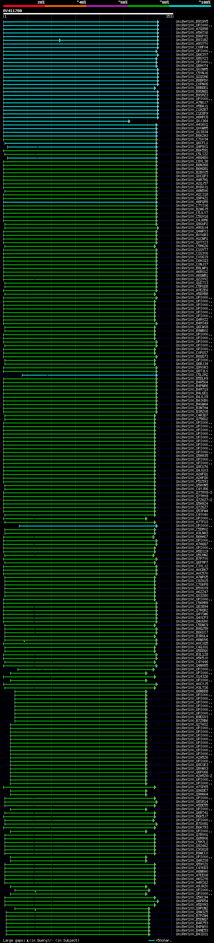This screenshot has width=214, height=943.
Task: Select the UniRef100_Q8IB94 label
Action: coord(192,606)
